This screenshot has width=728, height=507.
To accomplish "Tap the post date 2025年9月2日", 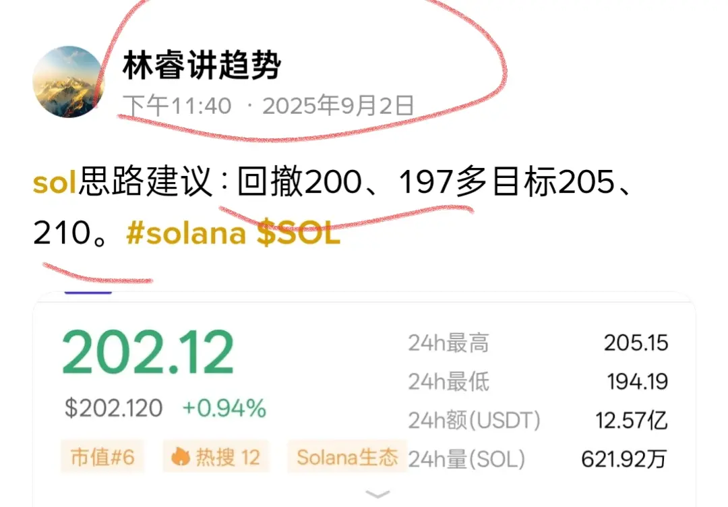I will click(x=338, y=106).
